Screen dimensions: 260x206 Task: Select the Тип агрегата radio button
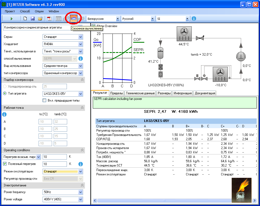[x=5, y=93]
